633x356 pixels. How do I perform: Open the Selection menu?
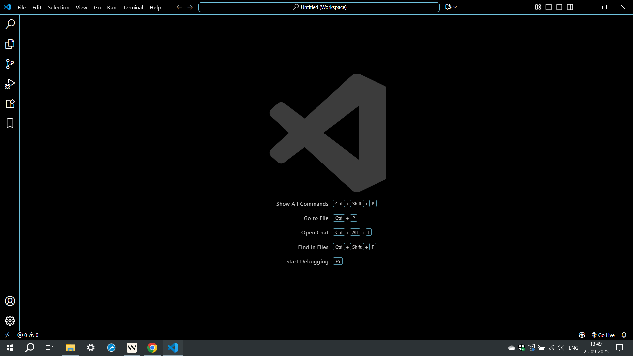(58, 7)
